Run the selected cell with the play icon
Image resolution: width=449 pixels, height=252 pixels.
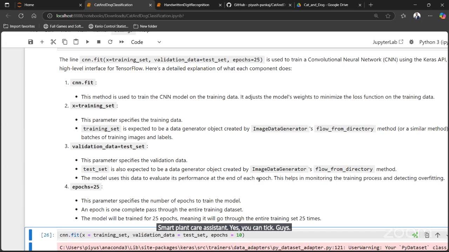[x=87, y=42]
